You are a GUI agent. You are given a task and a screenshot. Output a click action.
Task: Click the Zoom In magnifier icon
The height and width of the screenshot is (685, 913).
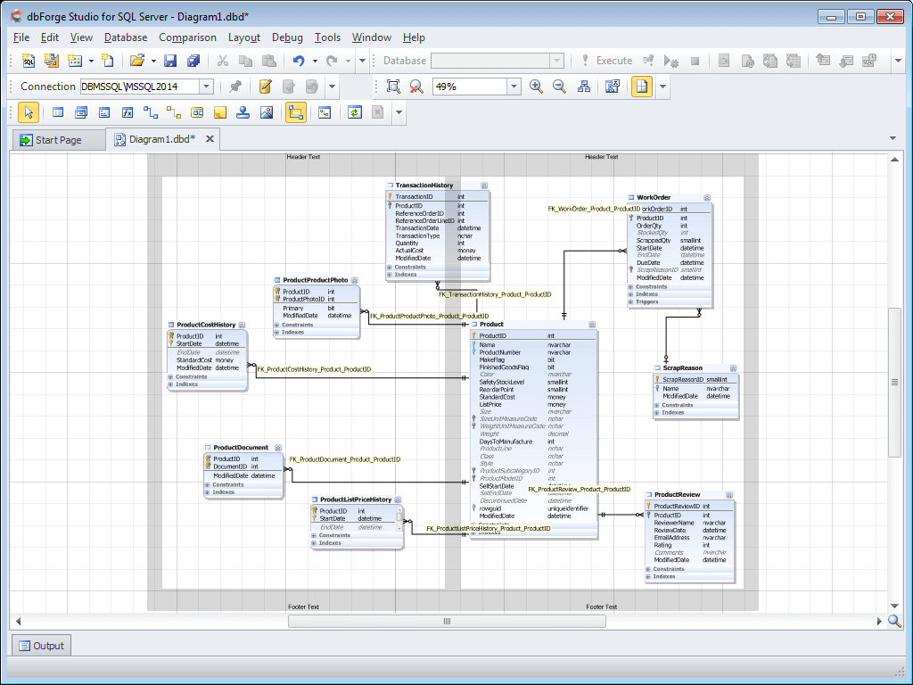point(536,87)
